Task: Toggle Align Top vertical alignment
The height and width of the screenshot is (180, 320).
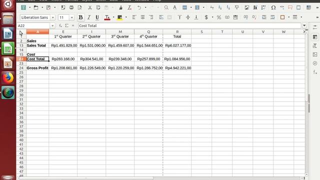Action: (179, 17)
